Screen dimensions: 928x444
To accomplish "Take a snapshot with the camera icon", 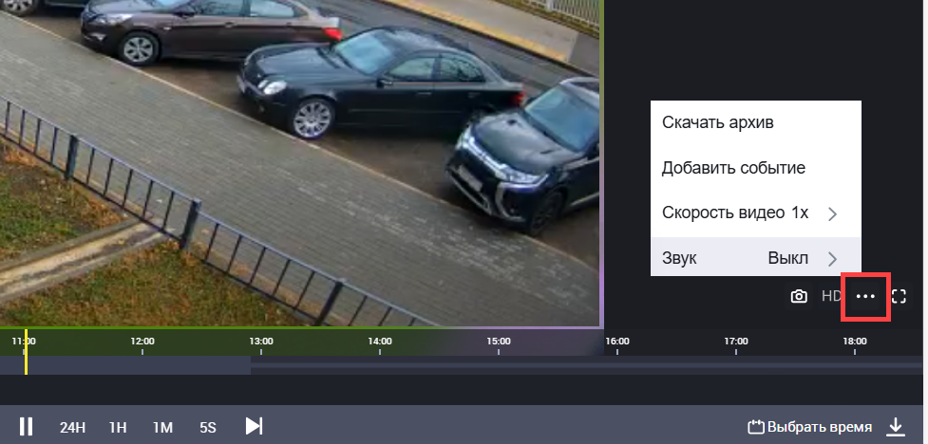I will click(x=799, y=297).
